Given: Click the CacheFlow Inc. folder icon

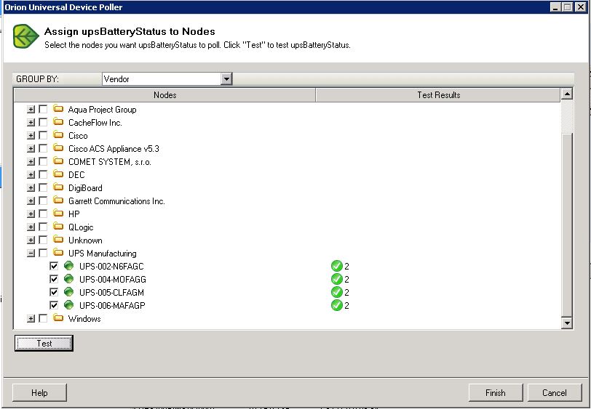Looking at the screenshot, I should (58, 122).
